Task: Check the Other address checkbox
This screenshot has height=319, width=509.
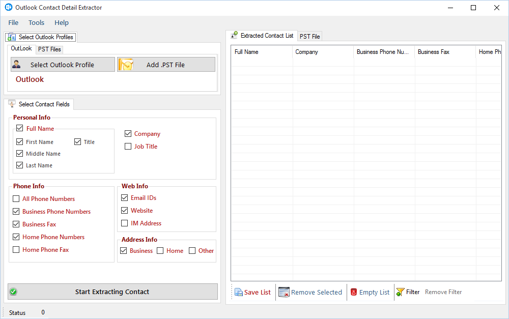Action: (192, 250)
